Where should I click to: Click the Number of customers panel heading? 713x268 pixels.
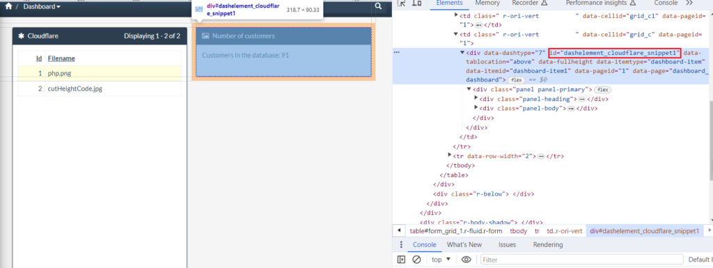tap(284, 36)
